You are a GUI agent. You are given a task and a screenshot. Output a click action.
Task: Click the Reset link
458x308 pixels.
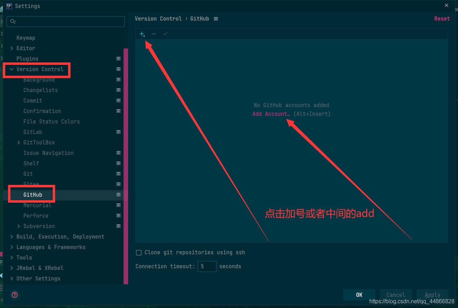442,19
